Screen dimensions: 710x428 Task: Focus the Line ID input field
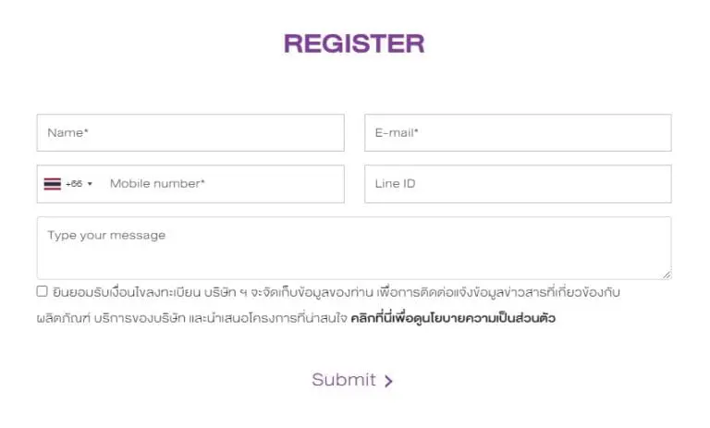pos(518,184)
